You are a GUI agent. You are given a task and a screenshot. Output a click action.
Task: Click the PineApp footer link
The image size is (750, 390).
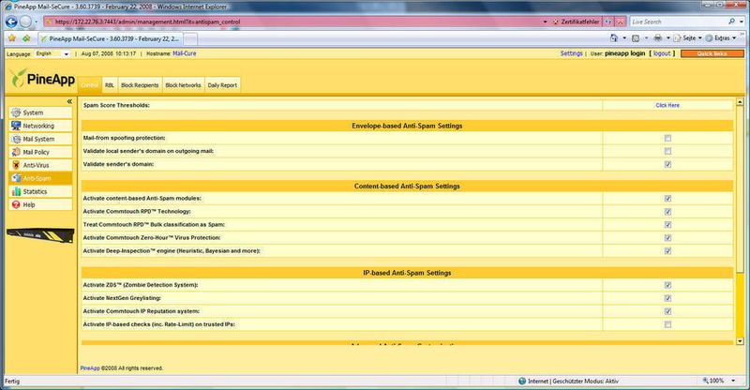click(90, 368)
